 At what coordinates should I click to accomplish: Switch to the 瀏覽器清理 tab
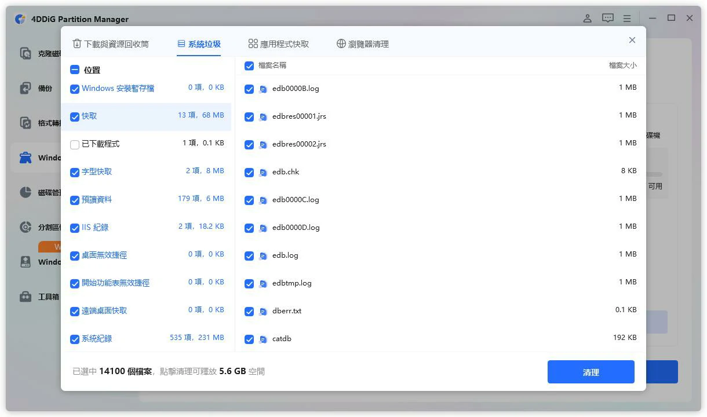[363, 44]
